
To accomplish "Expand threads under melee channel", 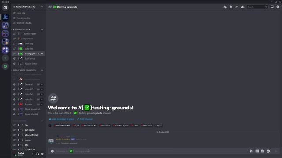I will [11, 140].
